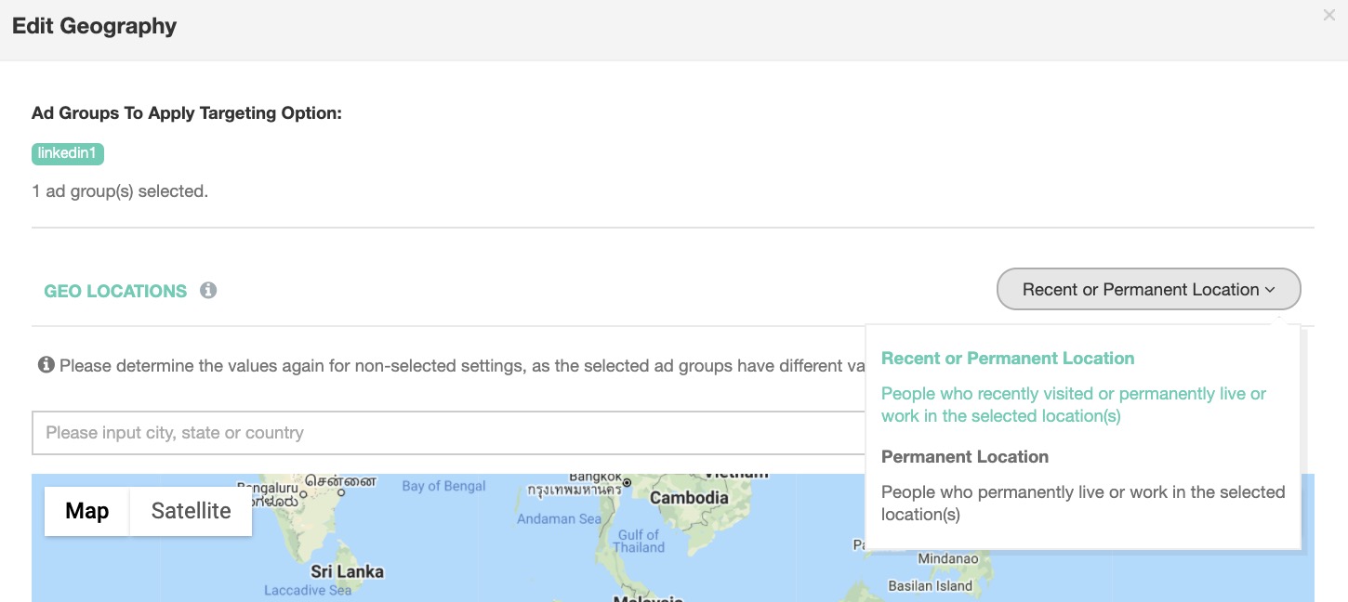
Task: Click the linkedin1 ad group tag
Action: click(67, 153)
